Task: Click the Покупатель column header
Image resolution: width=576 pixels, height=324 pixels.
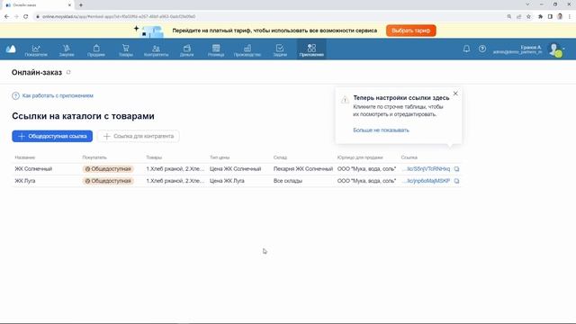Action: pyautogui.click(x=94, y=157)
